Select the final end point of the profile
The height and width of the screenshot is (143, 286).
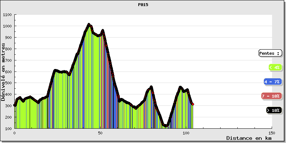193,104
